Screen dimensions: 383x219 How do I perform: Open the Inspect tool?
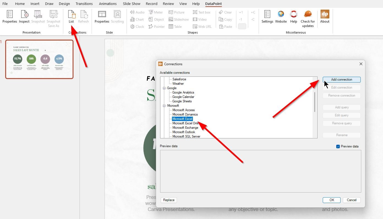[x=24, y=17]
